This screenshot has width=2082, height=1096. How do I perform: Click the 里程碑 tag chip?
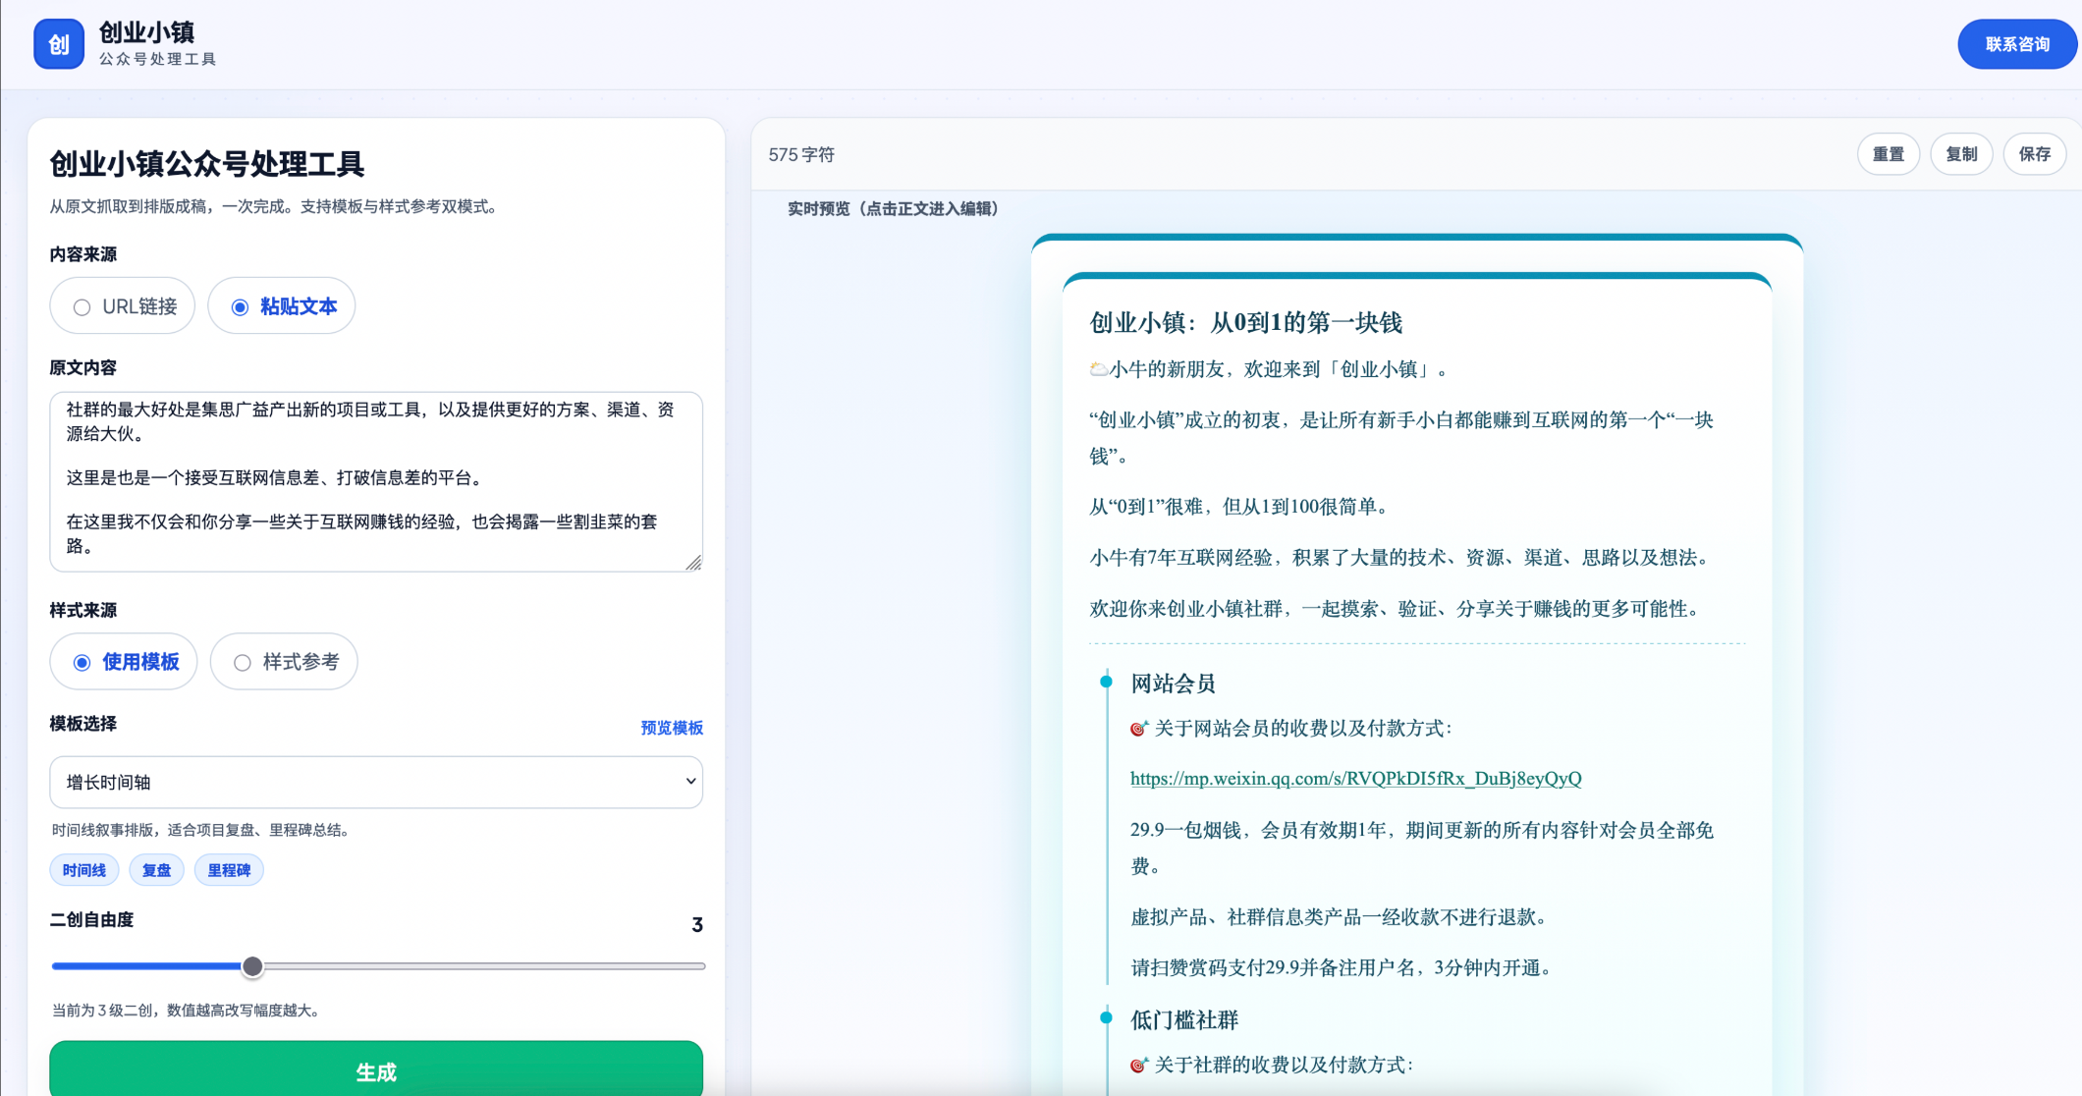coord(229,870)
